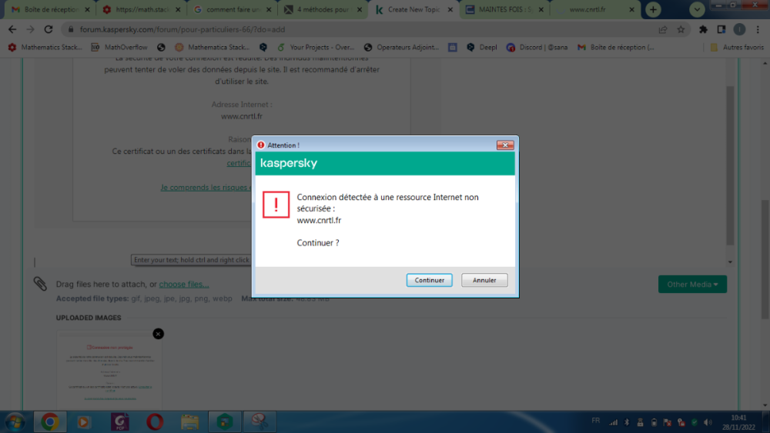Click the unnamed globe bookmark icon
Image resolution: width=770 pixels, height=433 pixels.
coord(161,47)
